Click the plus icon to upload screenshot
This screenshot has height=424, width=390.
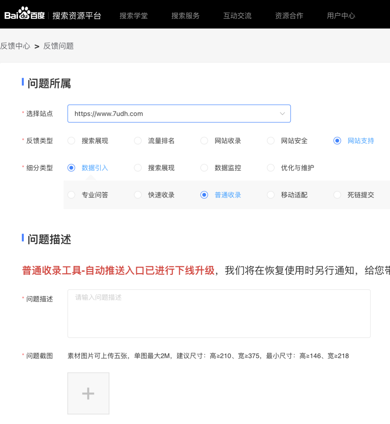pyautogui.click(x=88, y=393)
